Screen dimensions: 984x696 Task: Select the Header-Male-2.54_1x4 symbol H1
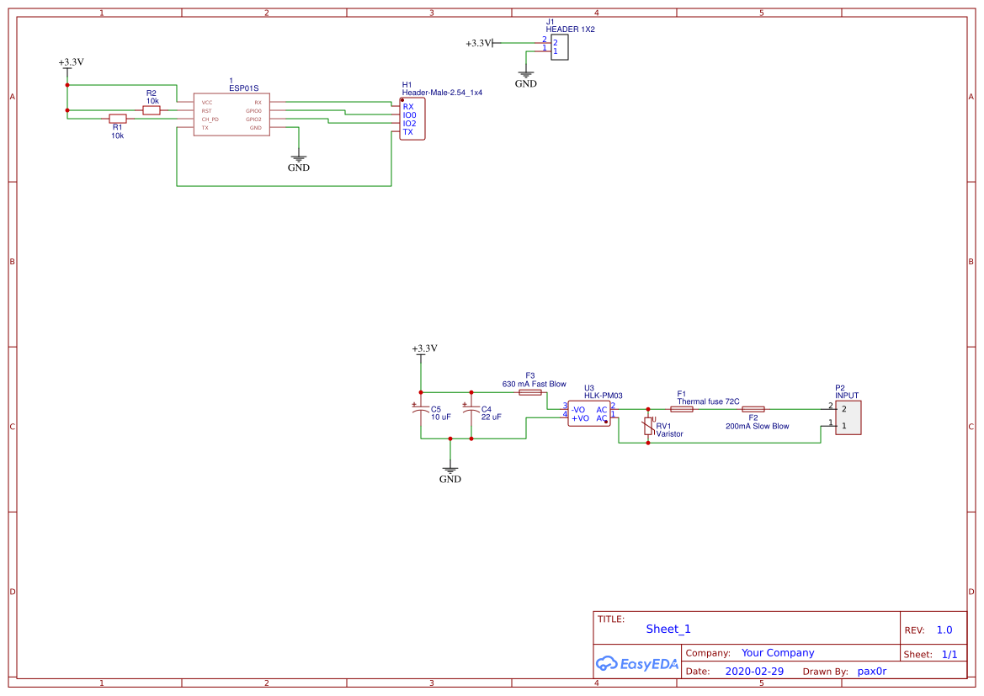412,118
